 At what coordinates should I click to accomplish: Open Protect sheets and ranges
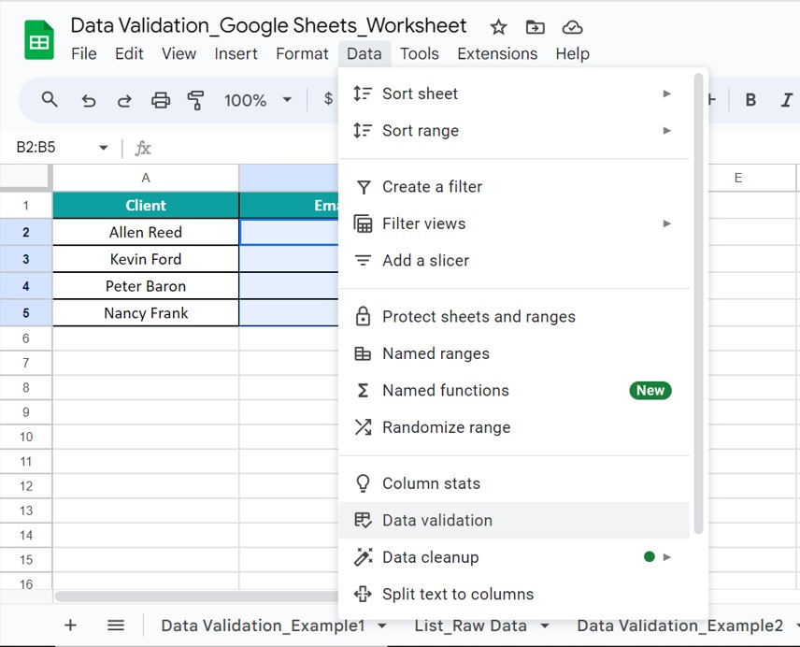pyautogui.click(x=514, y=316)
